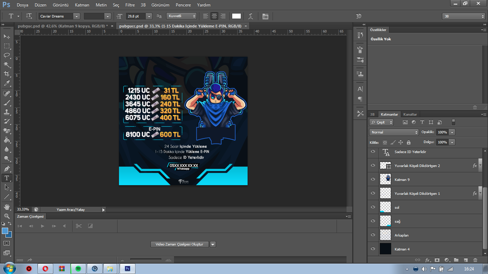Toggle visibility of the sol layer
The width and height of the screenshot is (488, 274).
tap(373, 207)
